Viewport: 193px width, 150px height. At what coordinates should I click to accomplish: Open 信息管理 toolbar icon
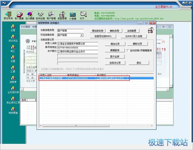coord(62,16)
